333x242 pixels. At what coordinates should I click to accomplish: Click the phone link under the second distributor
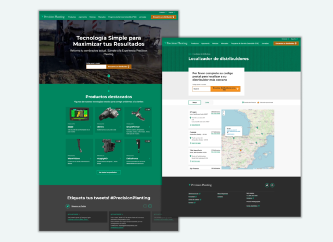click(196, 143)
